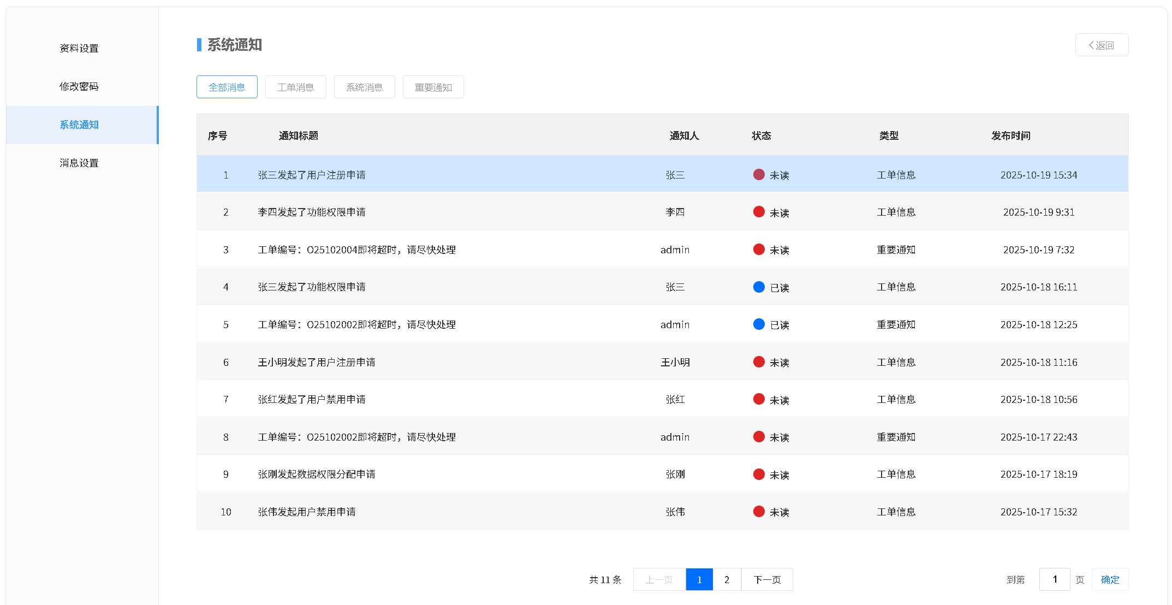Go to page 2 of notifications

click(x=727, y=579)
